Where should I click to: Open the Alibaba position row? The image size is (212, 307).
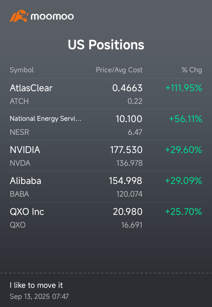pos(26,181)
